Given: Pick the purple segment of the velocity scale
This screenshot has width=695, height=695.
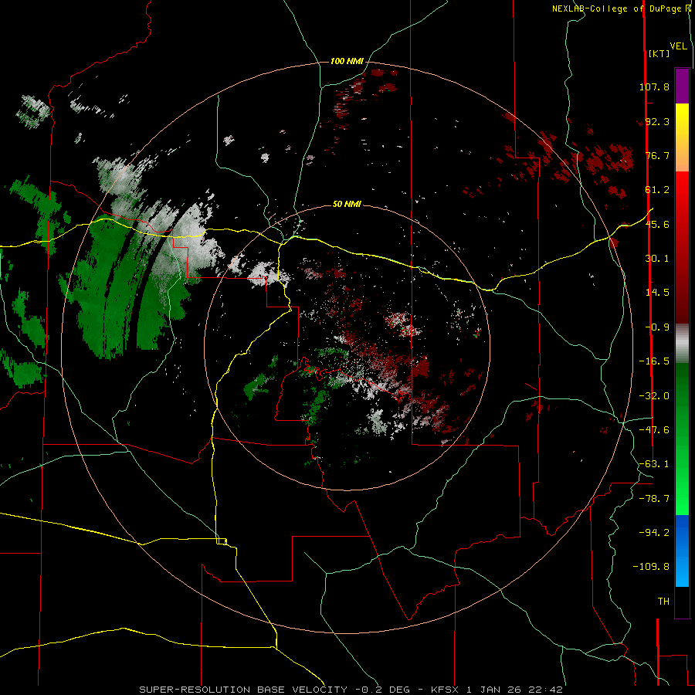Looking at the screenshot, I should click(682, 86).
